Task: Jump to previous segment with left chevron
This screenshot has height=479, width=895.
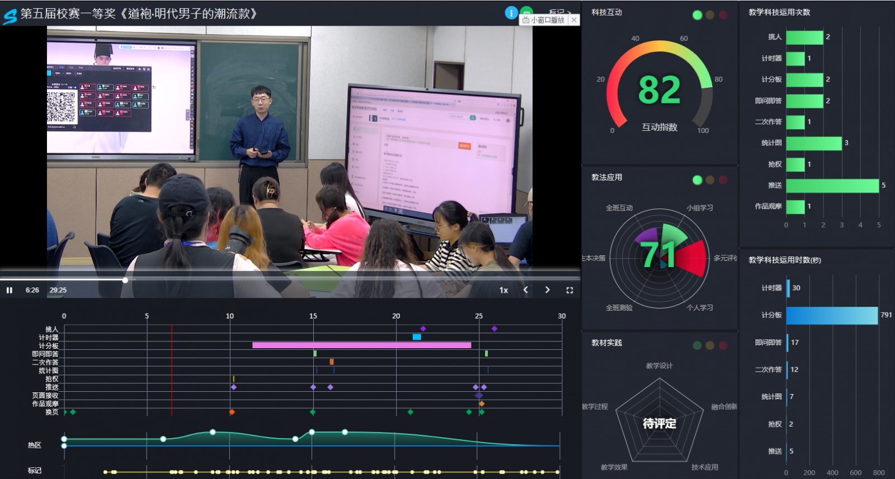Action: pyautogui.click(x=525, y=290)
